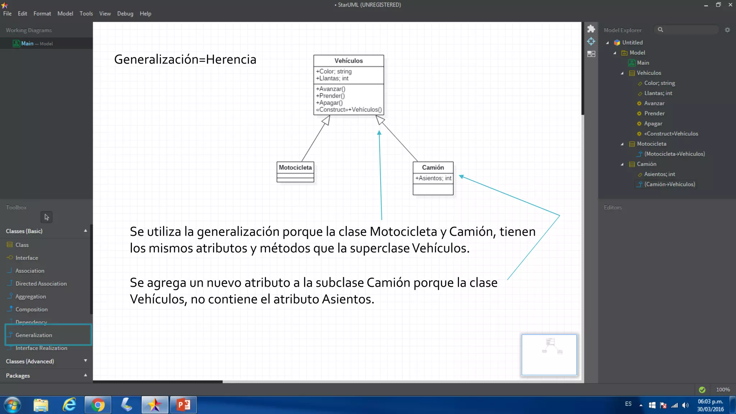
Task: Click the Model Explorer search field
Action: point(687,30)
